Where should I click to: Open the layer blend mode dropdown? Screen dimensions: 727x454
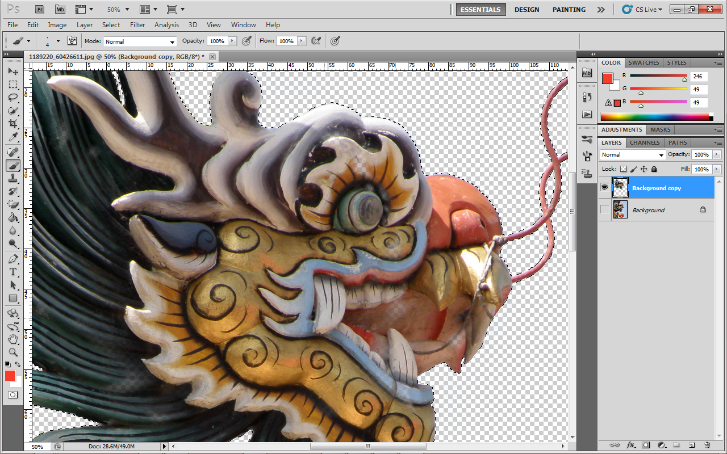(633, 155)
